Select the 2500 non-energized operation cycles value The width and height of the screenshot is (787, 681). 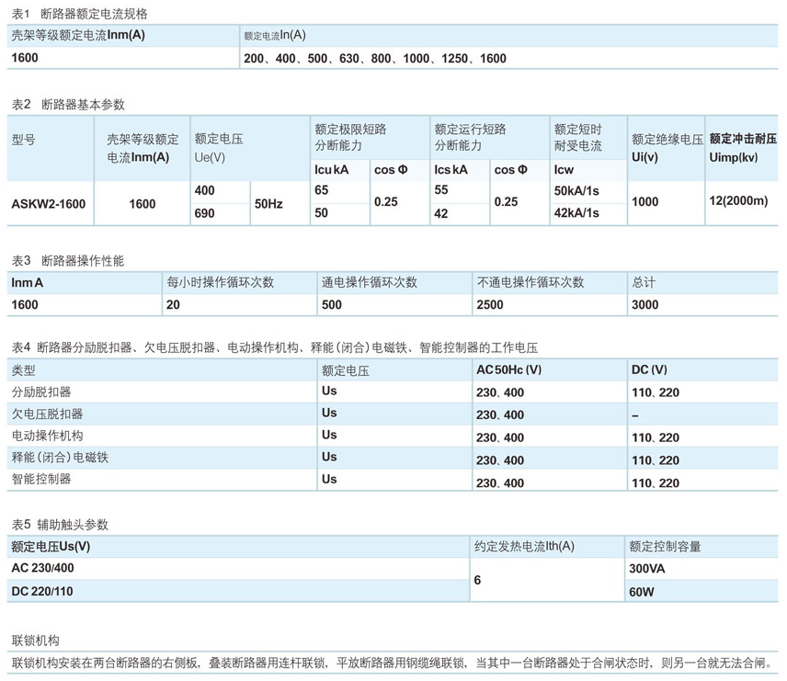click(x=490, y=304)
